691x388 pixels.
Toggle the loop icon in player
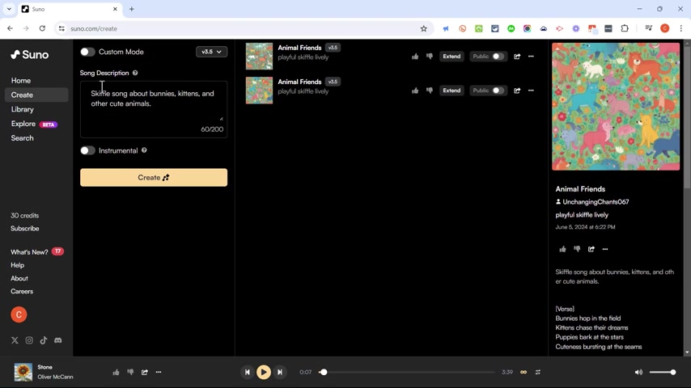click(x=524, y=372)
